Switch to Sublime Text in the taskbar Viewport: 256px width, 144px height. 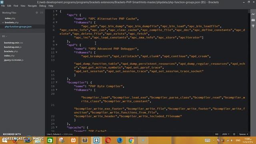[85, 140]
